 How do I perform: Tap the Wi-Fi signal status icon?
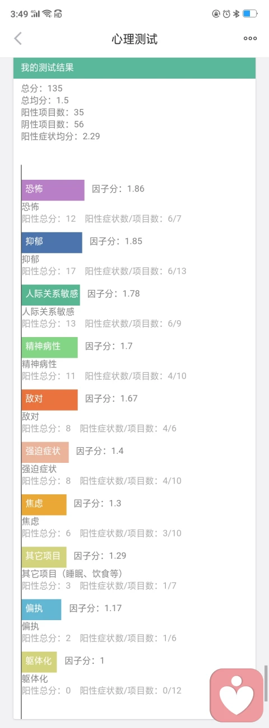pos(47,13)
